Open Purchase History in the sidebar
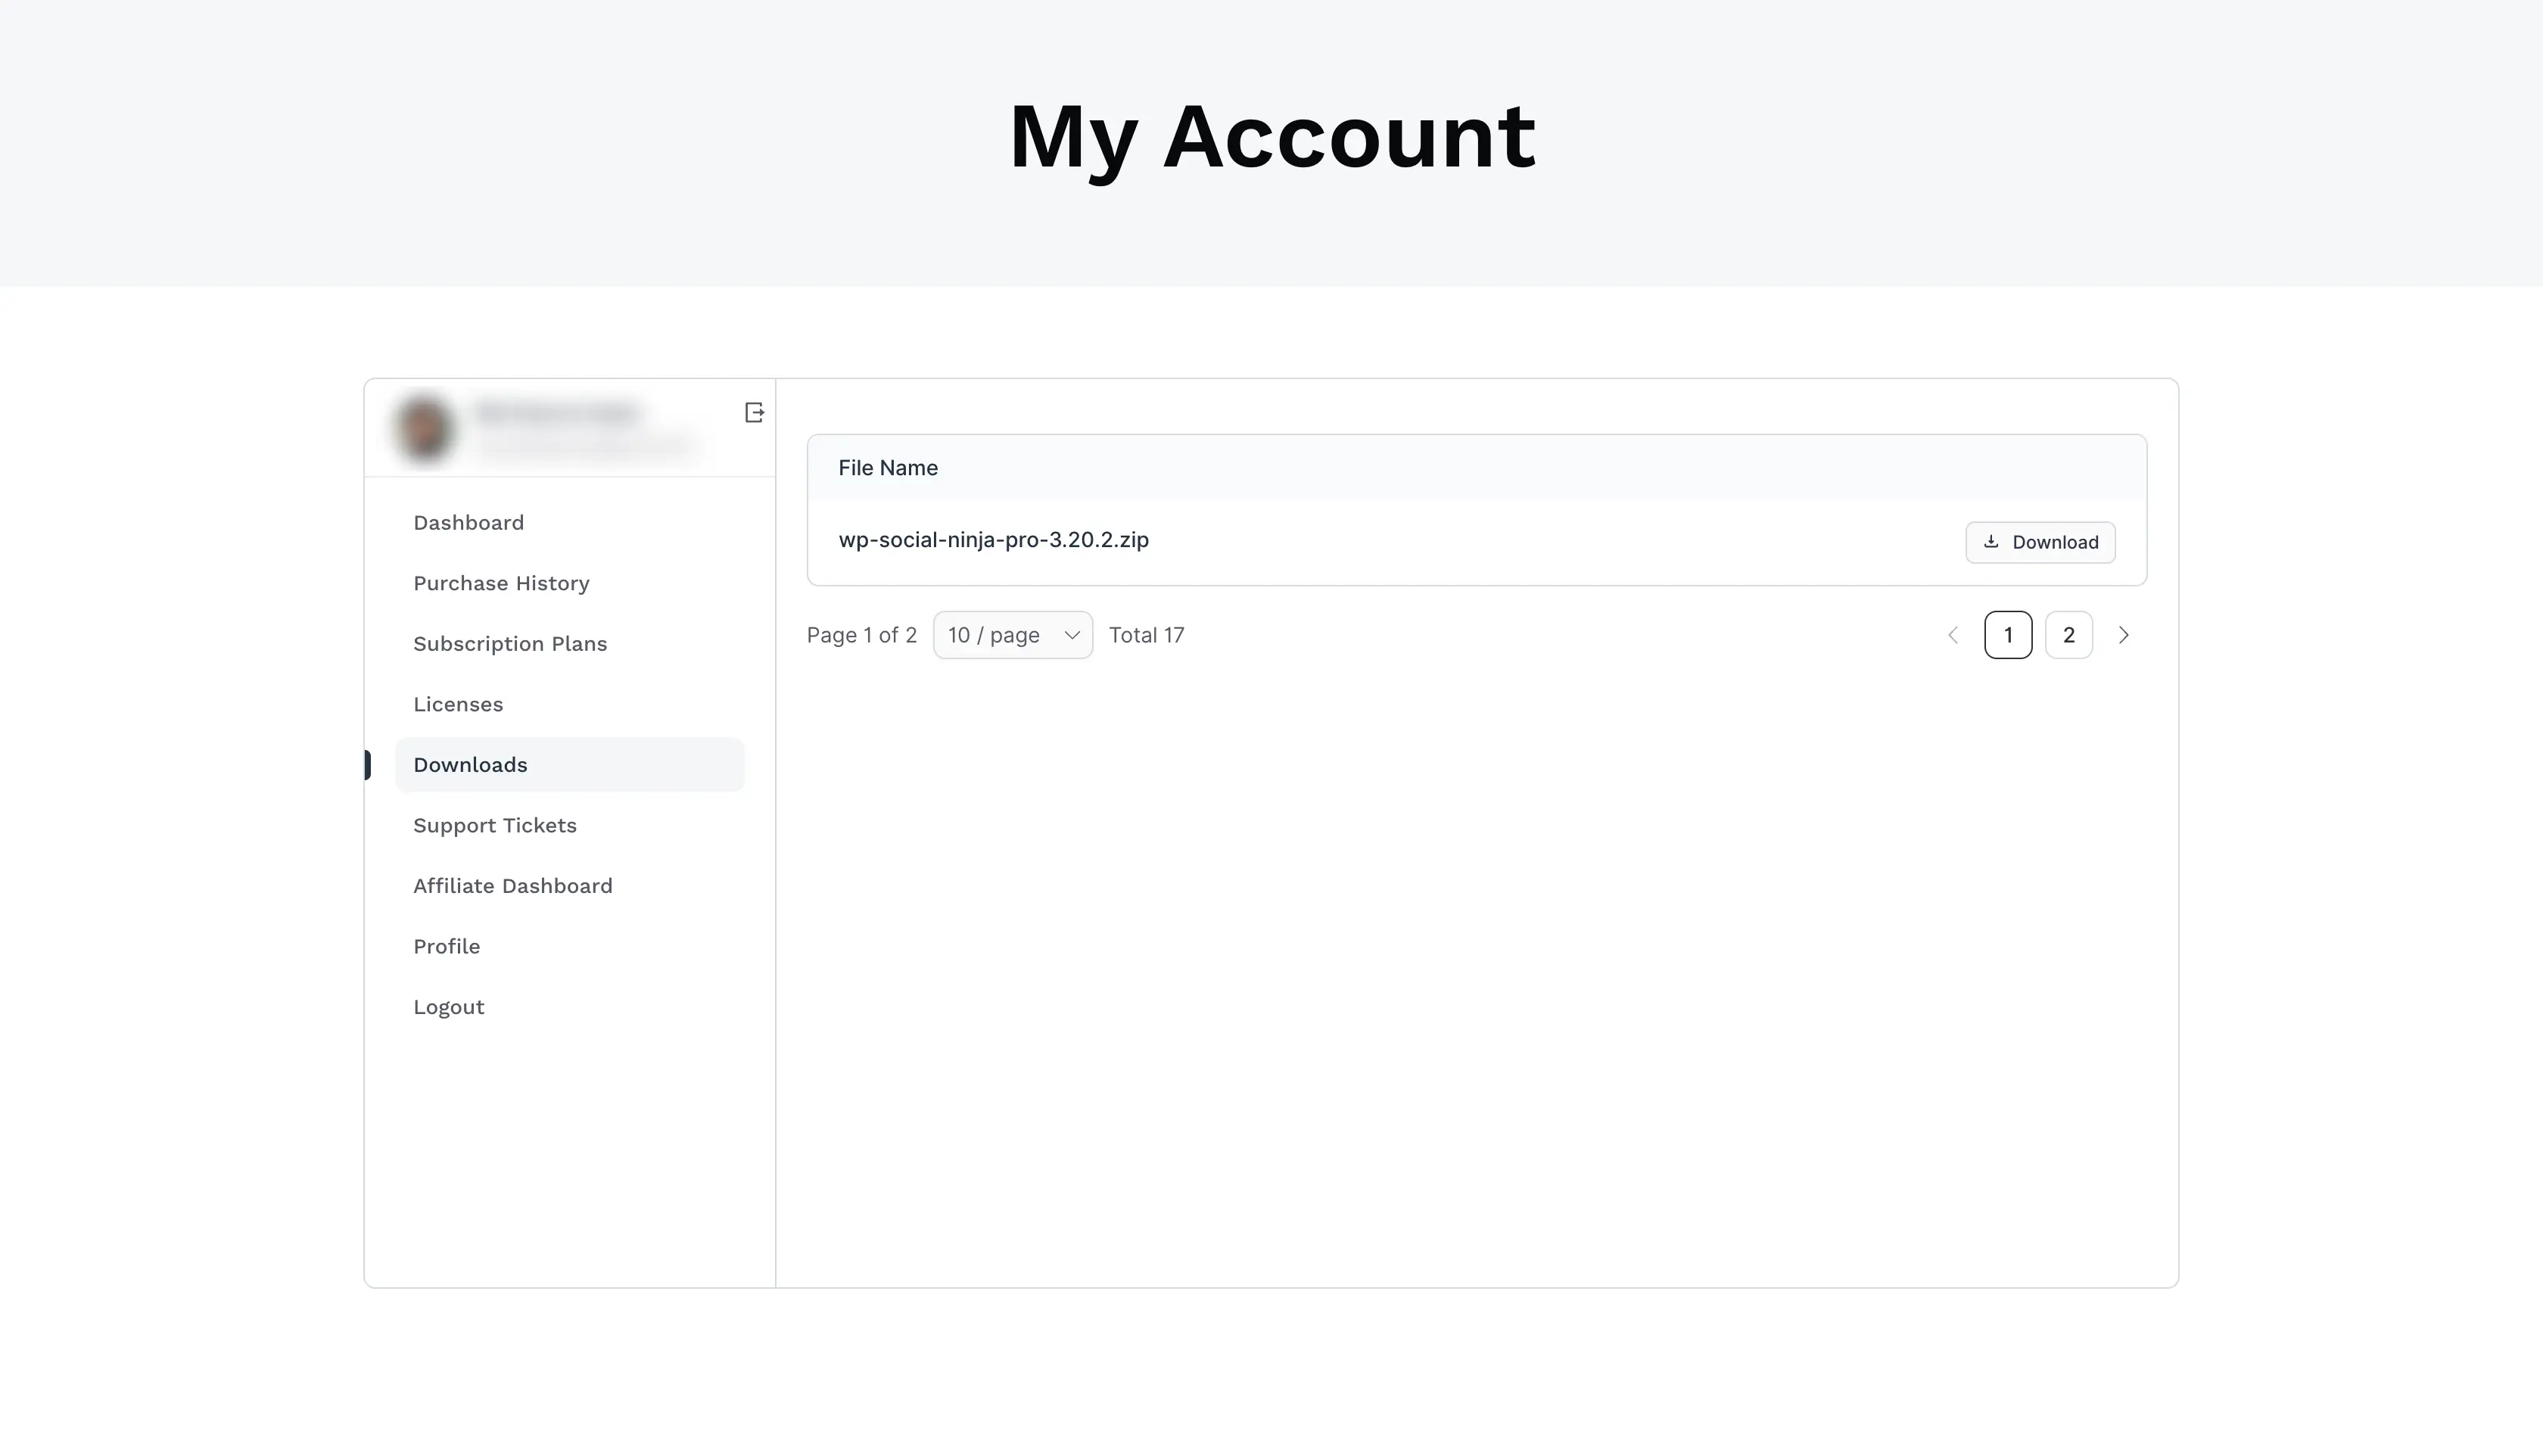The width and height of the screenshot is (2543, 1456). [x=501, y=583]
